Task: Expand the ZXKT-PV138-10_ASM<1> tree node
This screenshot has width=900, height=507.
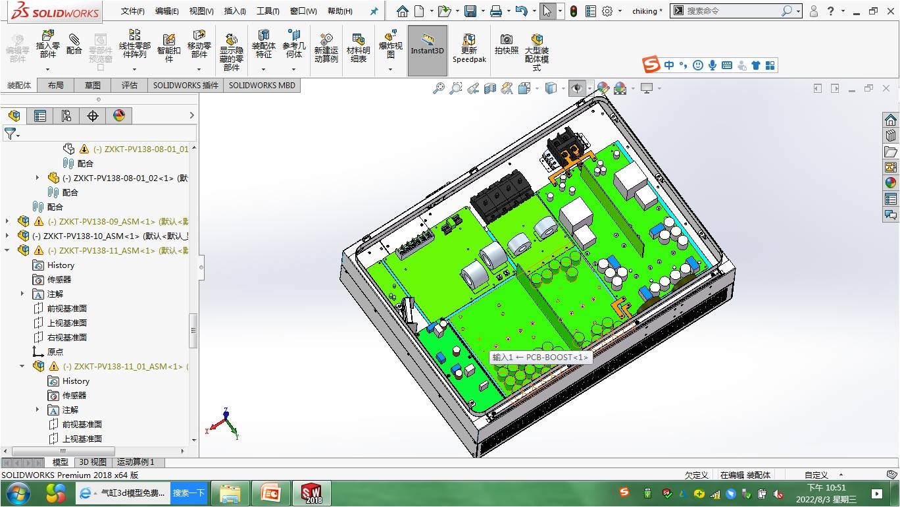Action: click(7, 236)
